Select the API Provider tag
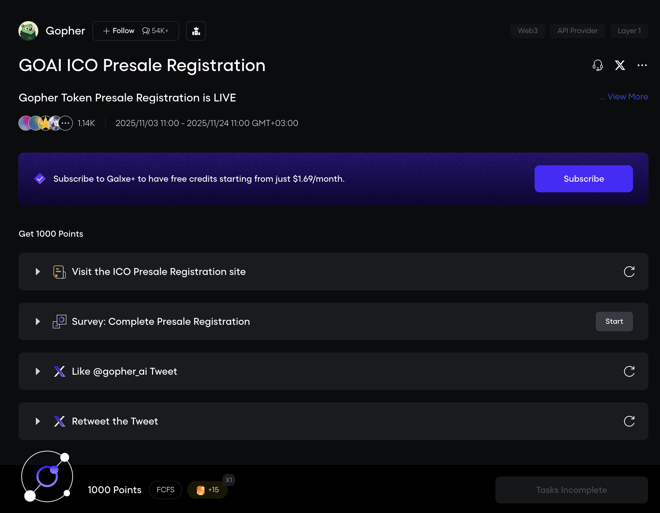 pyautogui.click(x=577, y=31)
